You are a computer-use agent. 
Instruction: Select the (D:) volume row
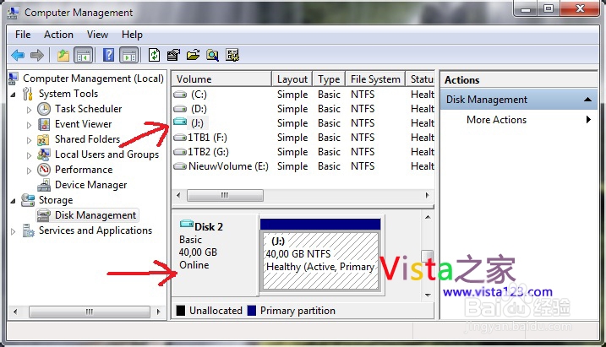point(303,109)
